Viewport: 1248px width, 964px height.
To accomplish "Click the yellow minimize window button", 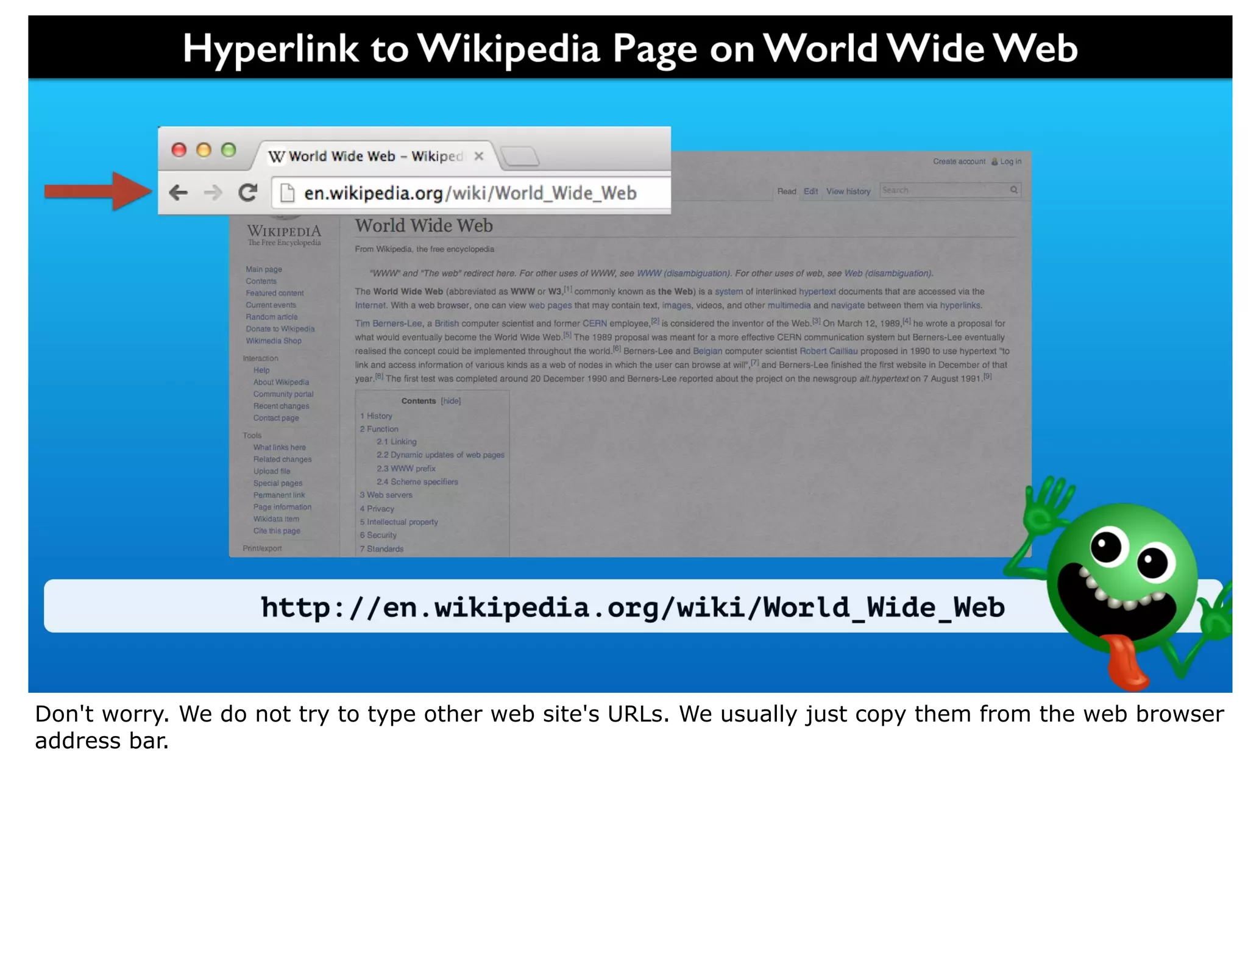I will coord(204,150).
